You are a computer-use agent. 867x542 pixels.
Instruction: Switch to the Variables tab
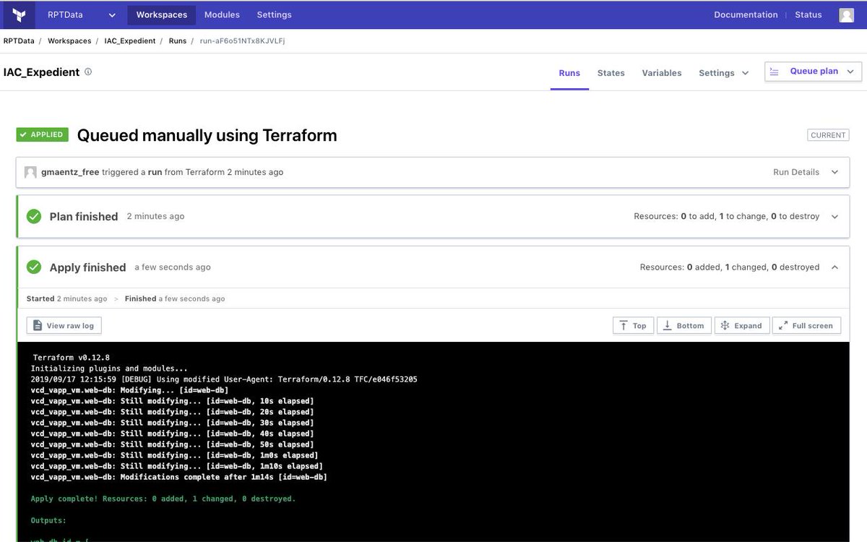662,73
